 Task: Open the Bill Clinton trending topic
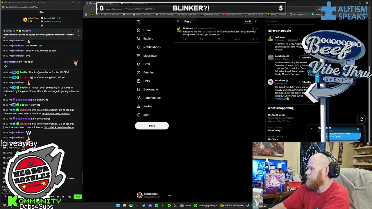pyautogui.click(x=273, y=140)
